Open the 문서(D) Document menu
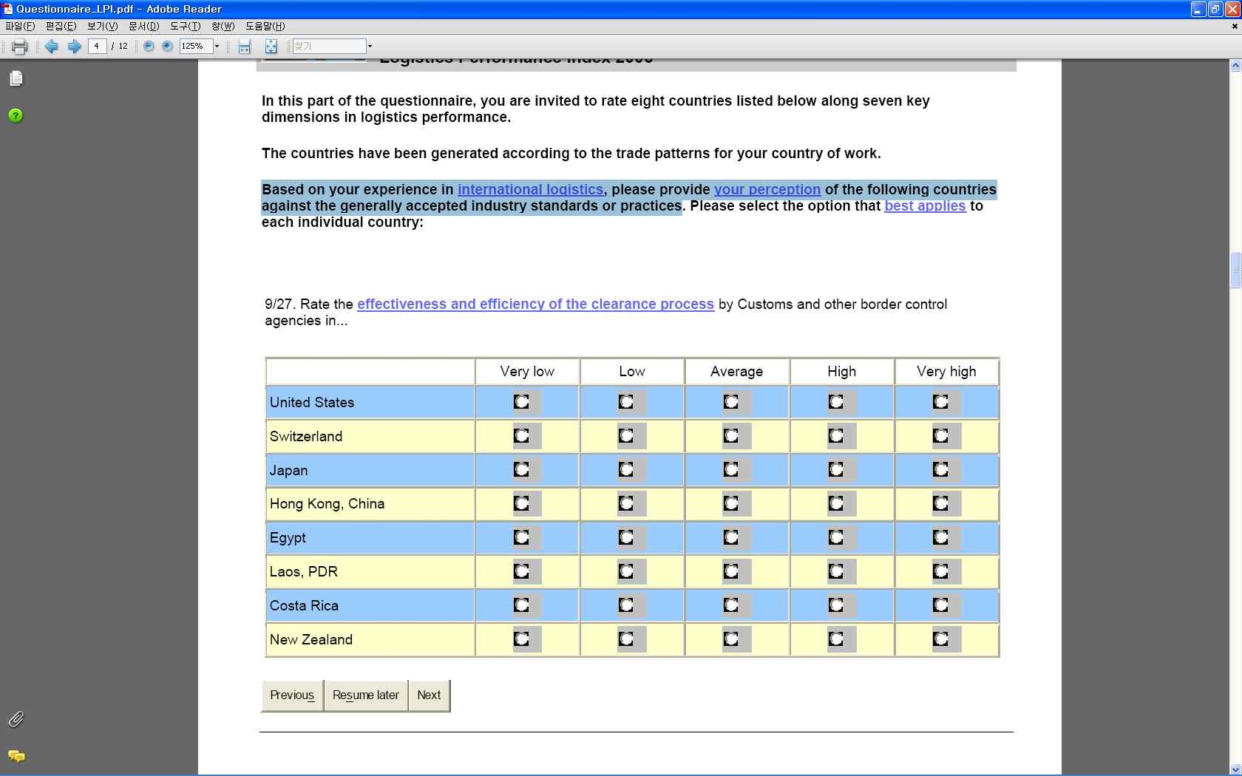Image resolution: width=1242 pixels, height=776 pixels. coord(143,26)
